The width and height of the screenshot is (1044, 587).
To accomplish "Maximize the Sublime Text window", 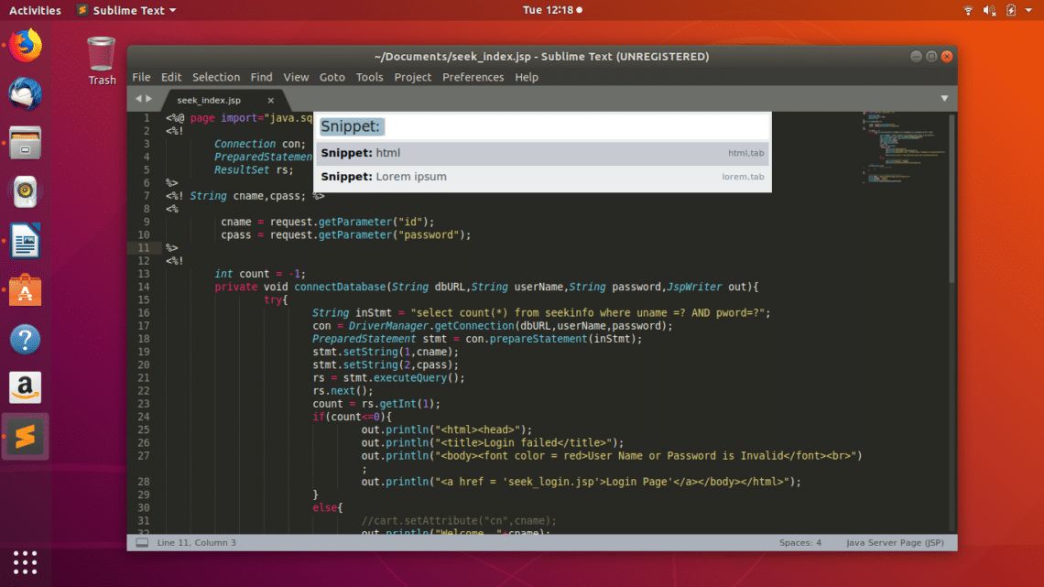I will 931,57.
